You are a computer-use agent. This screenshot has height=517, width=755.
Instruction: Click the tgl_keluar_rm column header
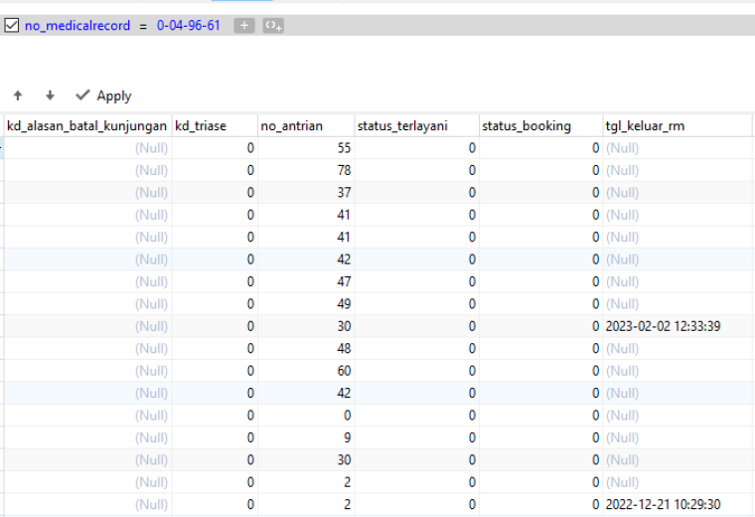pyautogui.click(x=678, y=125)
